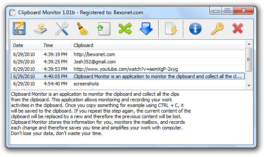The width and height of the screenshot is (265, 157).
Task: Open the blue info about icon
Action: tap(195, 28)
